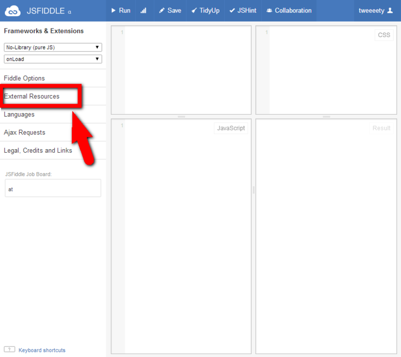Click the CSS panel label
Screen dimensions: 401x357
pyautogui.click(x=384, y=35)
